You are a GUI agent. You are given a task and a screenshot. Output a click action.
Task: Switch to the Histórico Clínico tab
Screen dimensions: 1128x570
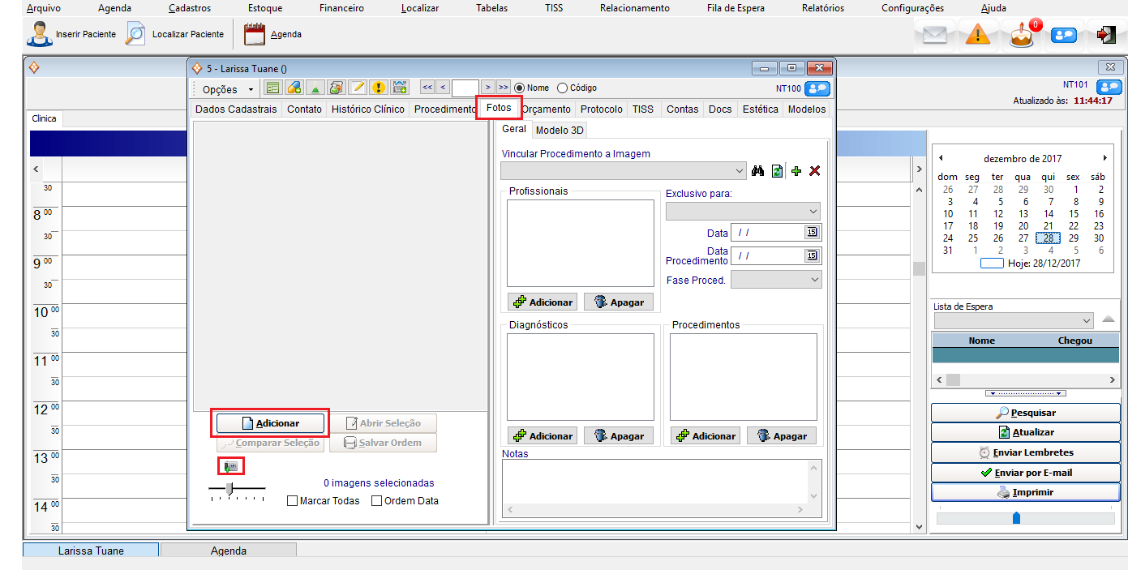pyautogui.click(x=367, y=109)
